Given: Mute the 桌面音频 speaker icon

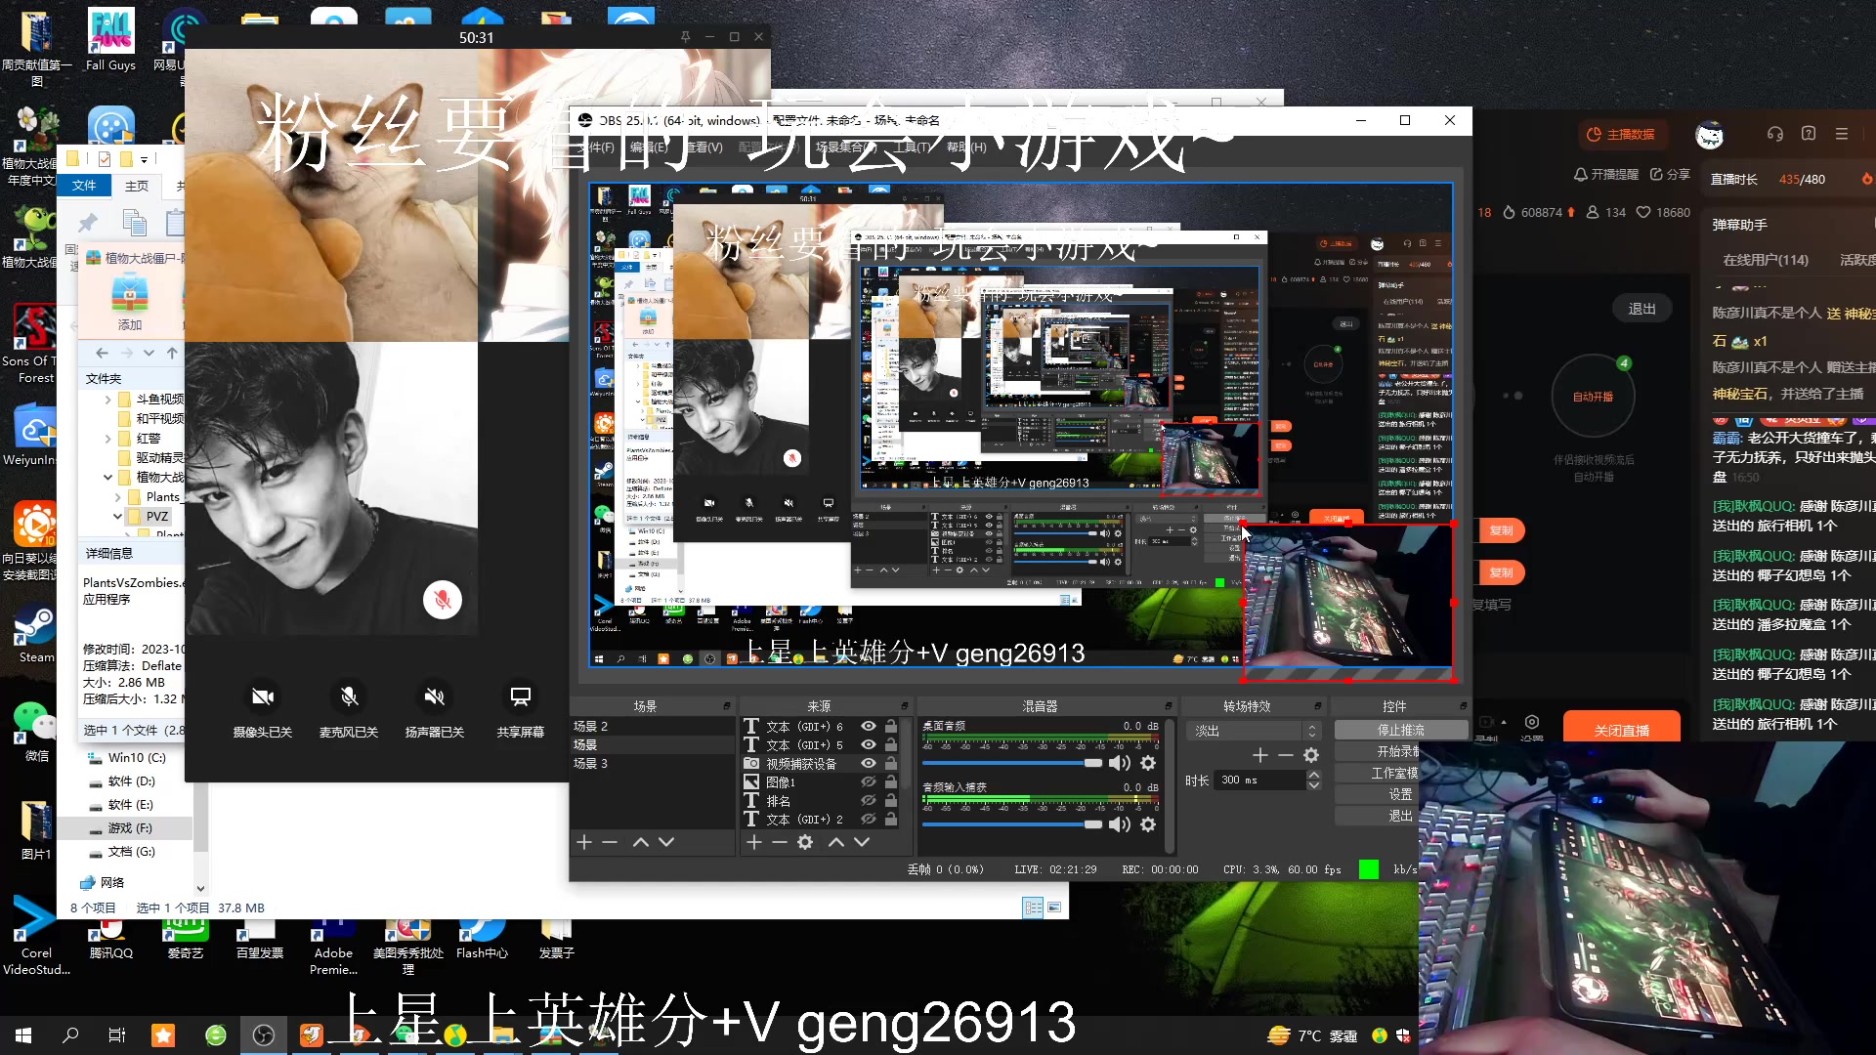Looking at the screenshot, I should [1120, 763].
